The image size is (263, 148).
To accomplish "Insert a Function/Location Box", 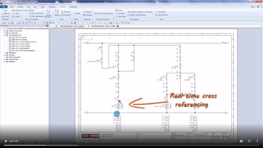I will [x=104, y=13].
